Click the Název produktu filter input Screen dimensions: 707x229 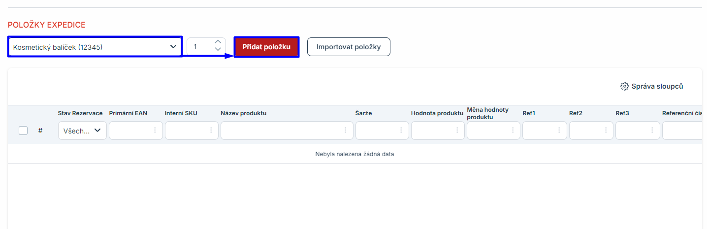281,131
